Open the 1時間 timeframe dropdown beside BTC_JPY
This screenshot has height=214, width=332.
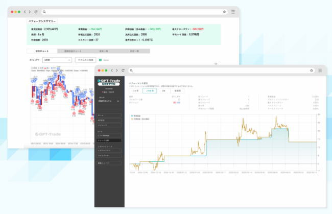pos(57,60)
